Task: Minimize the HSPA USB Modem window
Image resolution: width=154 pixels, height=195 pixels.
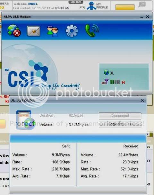Action: pos(141,17)
